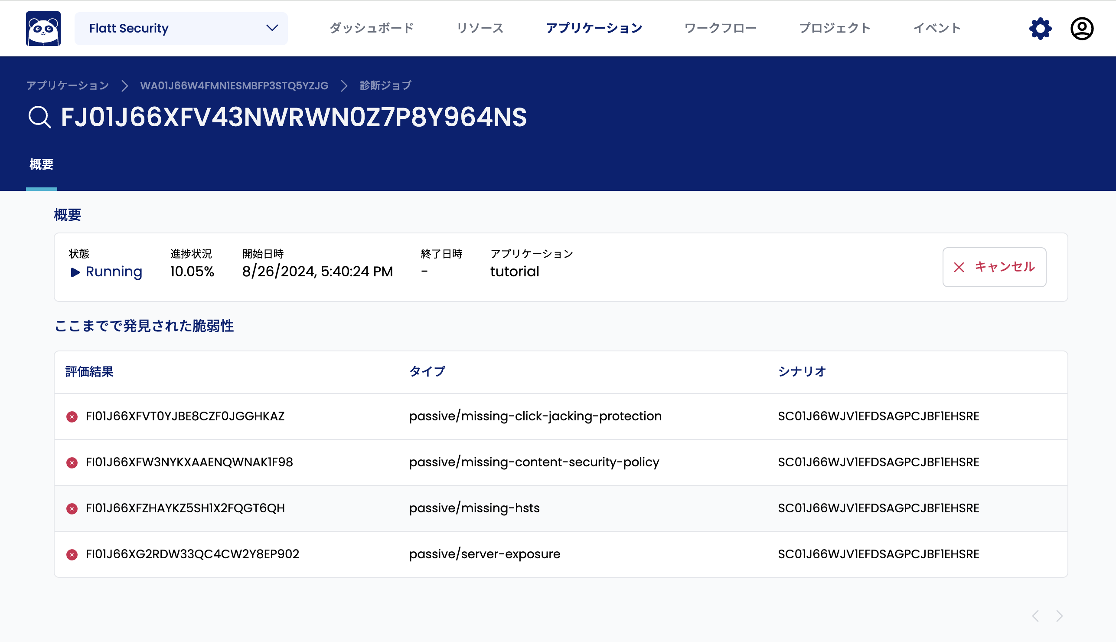Click the 診断ジョブ breadcrumb link
The width and height of the screenshot is (1116, 642).
click(x=385, y=85)
